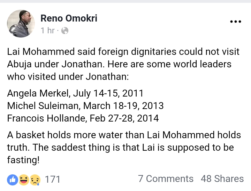Open the 7 Comments link
Screen dimensions: 251x191
point(166,179)
